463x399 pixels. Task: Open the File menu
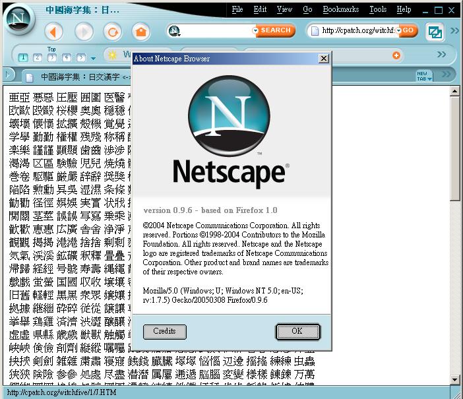[x=237, y=9]
